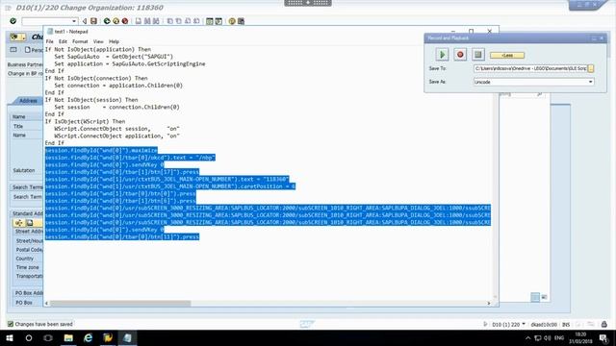Click the SAP First Page icon

click(169, 21)
